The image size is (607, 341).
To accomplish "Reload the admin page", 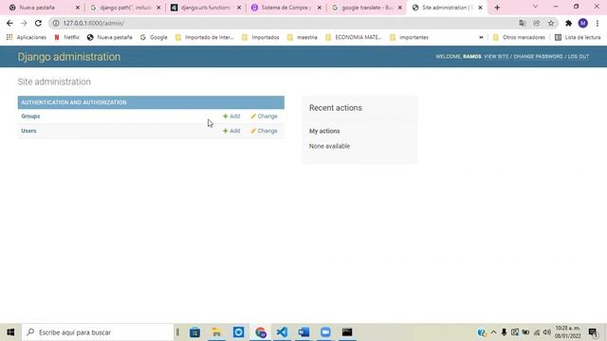I will (38, 23).
